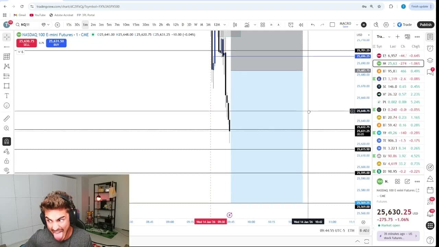Open the layout setup square icon
439x247 pixels.
tap(332, 25)
